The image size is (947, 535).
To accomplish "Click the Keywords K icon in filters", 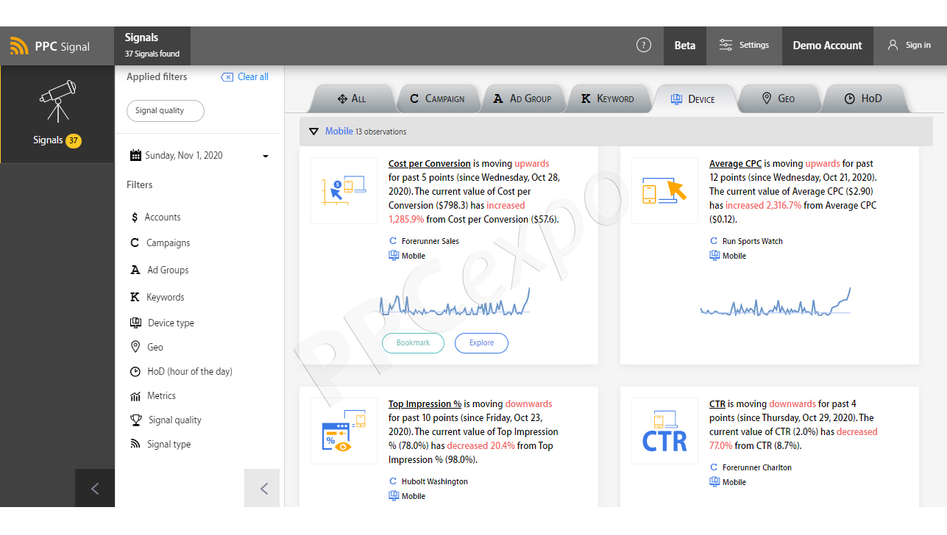I will [135, 297].
